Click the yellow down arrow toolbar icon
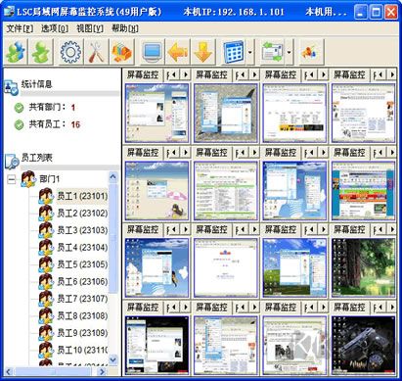This screenshot has height=381, width=402. point(203,52)
